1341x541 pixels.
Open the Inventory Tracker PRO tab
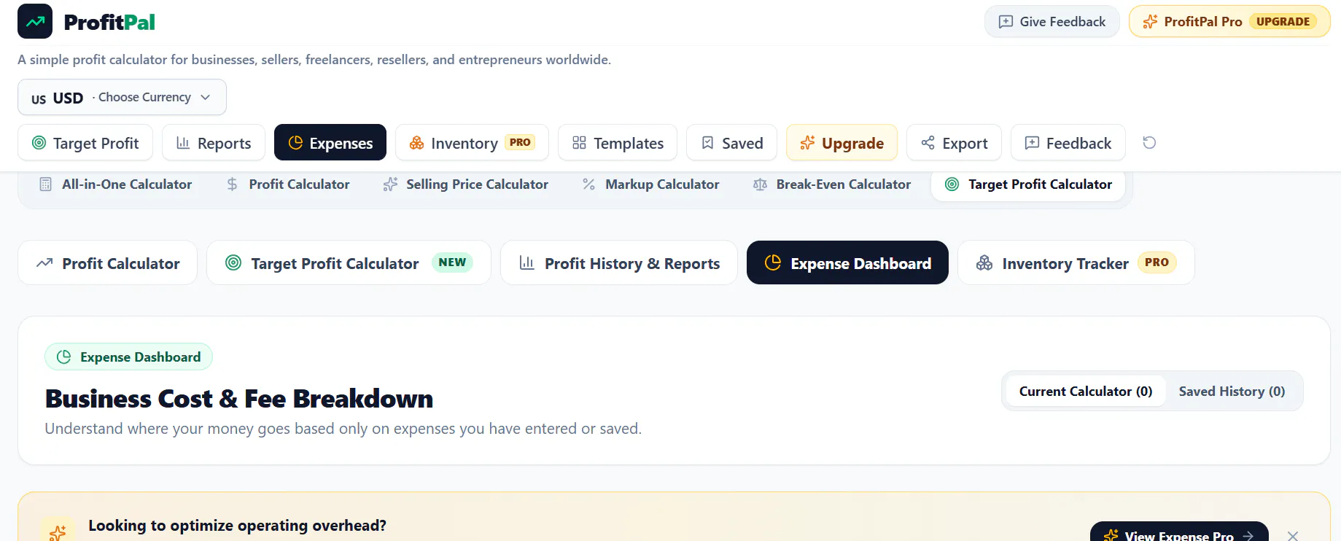(1076, 262)
